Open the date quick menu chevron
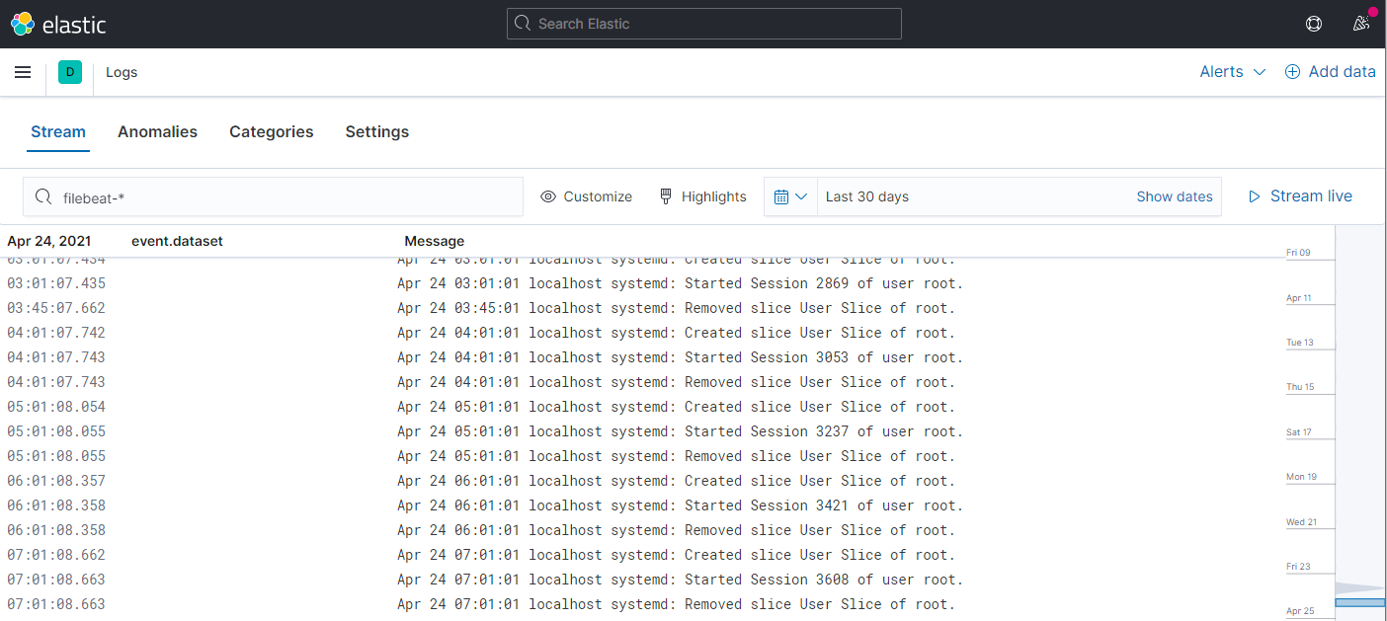 (801, 196)
